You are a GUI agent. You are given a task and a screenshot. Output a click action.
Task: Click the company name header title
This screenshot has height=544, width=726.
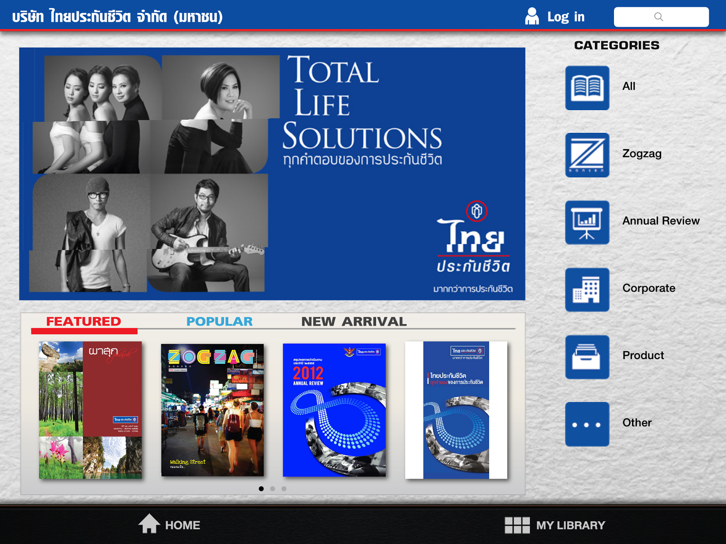coord(118,17)
